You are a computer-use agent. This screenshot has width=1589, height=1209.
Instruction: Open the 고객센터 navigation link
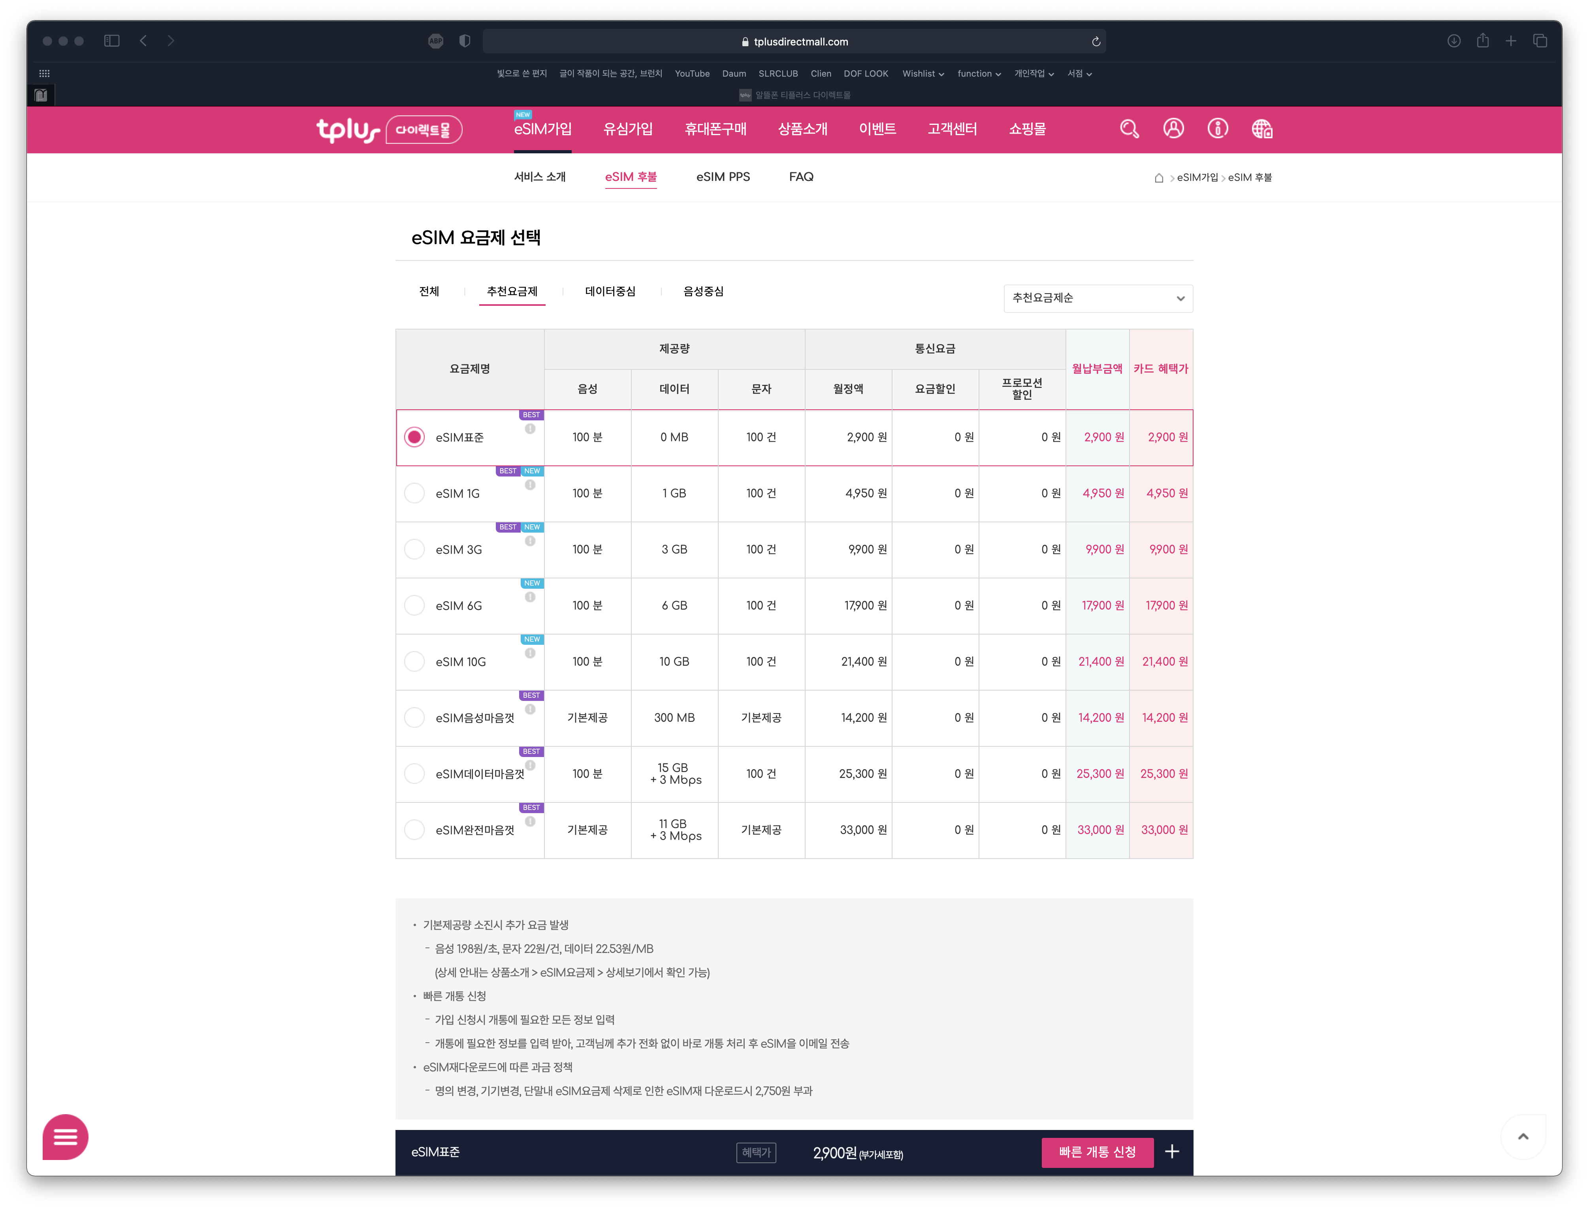point(951,129)
